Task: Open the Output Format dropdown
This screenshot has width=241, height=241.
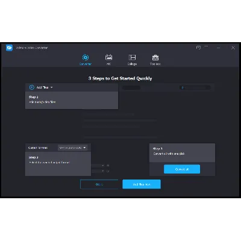Action: (72, 148)
